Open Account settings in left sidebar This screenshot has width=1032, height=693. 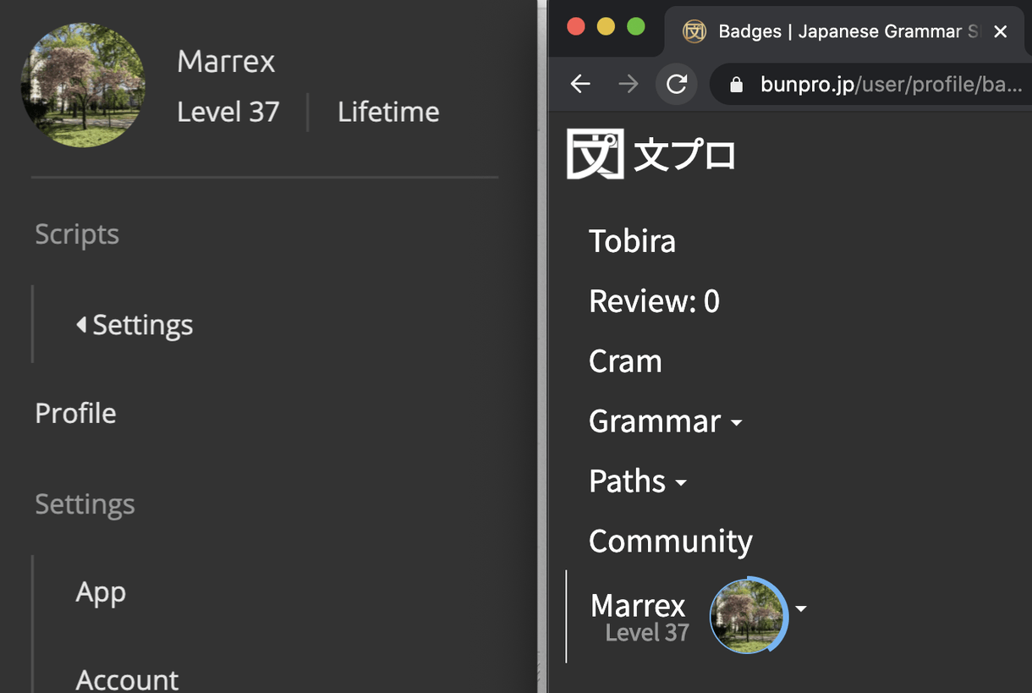tap(127, 679)
